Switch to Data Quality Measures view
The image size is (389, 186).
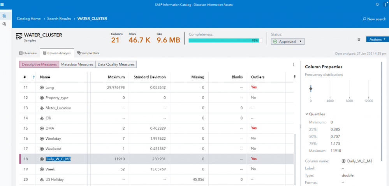(x=116, y=64)
